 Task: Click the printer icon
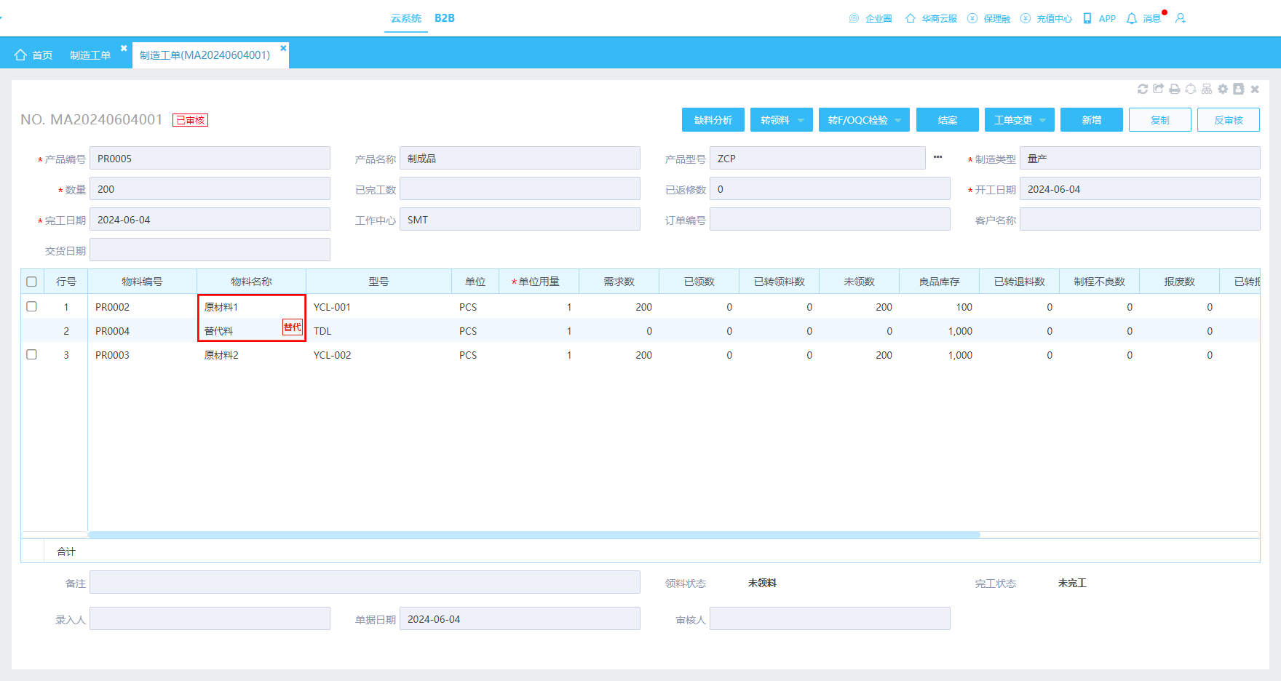1175,89
